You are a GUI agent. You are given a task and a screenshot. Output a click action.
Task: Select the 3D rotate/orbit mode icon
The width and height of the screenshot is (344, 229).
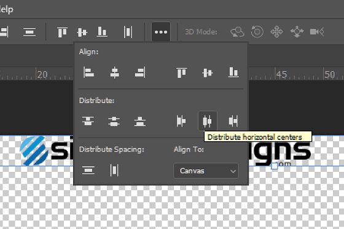click(237, 32)
